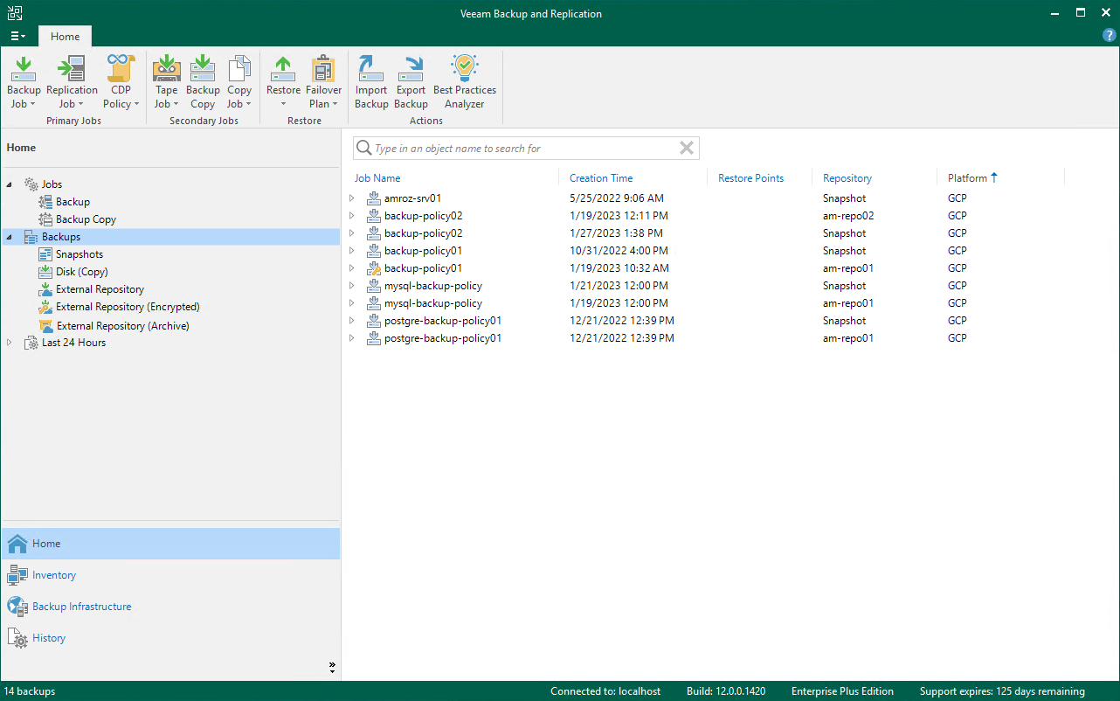Click the help question mark icon
1120x701 pixels.
point(1110,36)
